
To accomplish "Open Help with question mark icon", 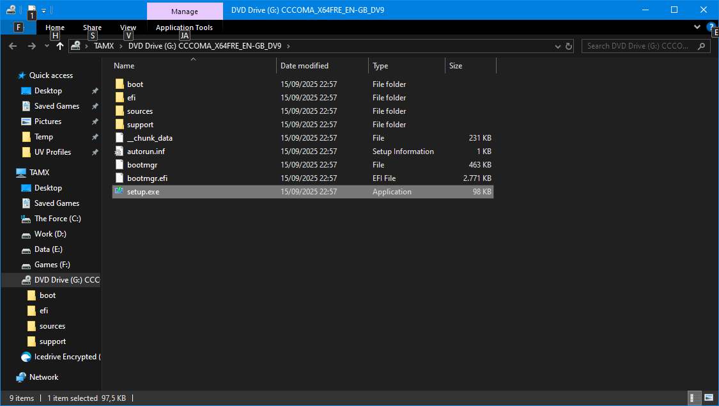I will point(711,27).
